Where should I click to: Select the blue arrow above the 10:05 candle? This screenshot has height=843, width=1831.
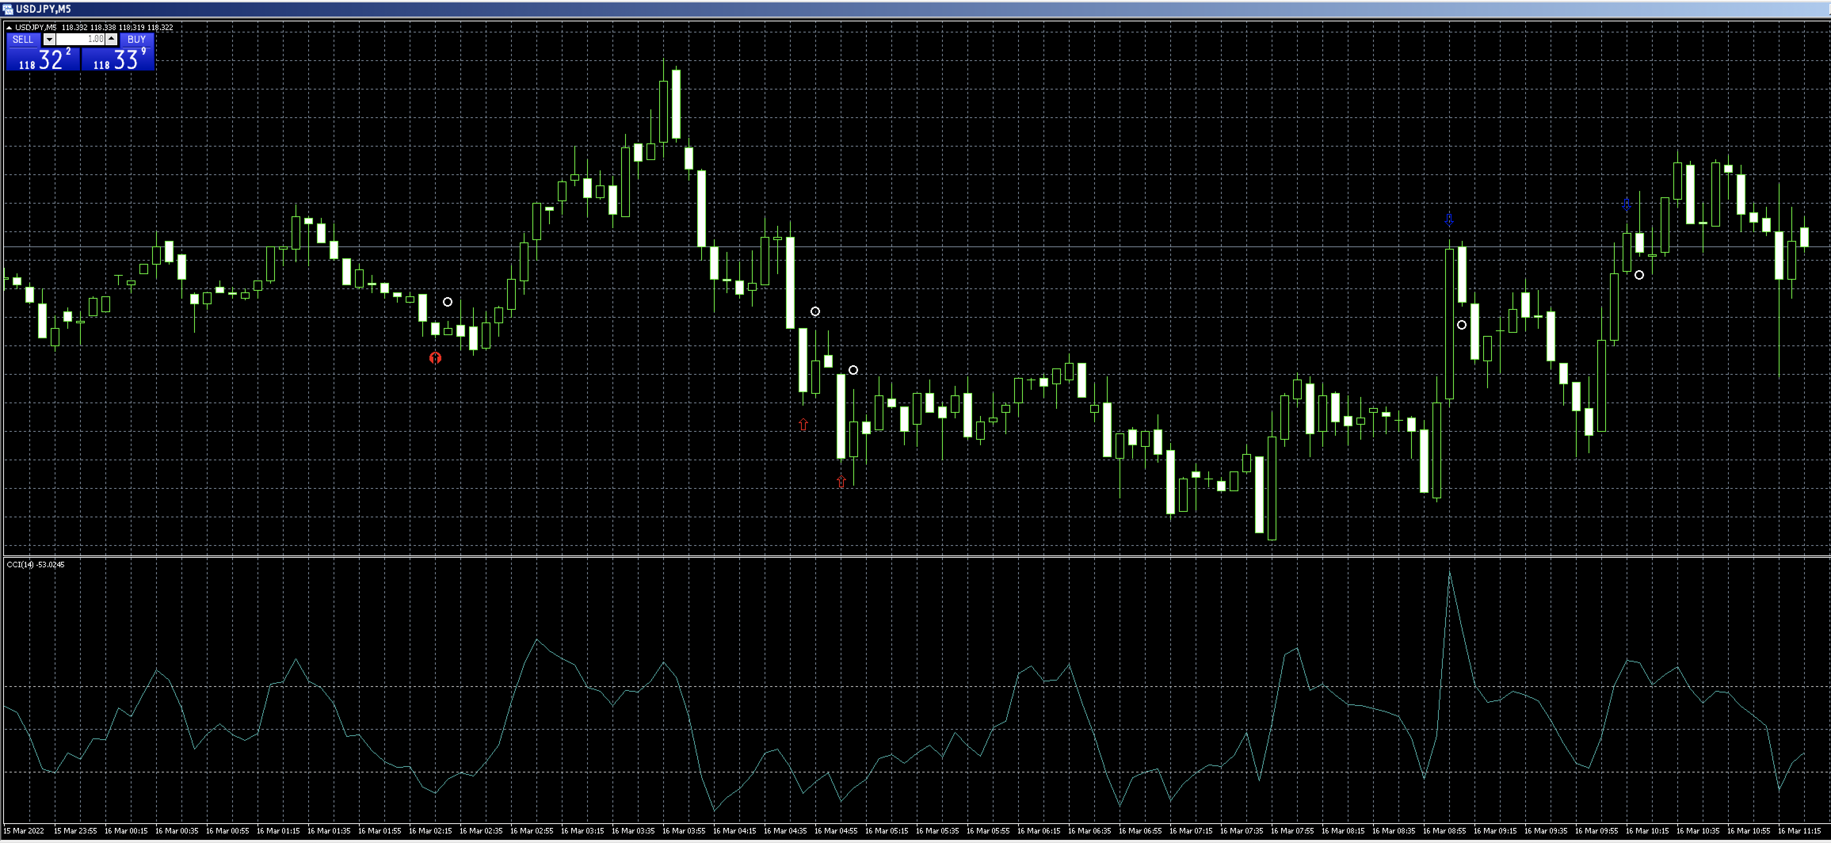click(x=1626, y=205)
